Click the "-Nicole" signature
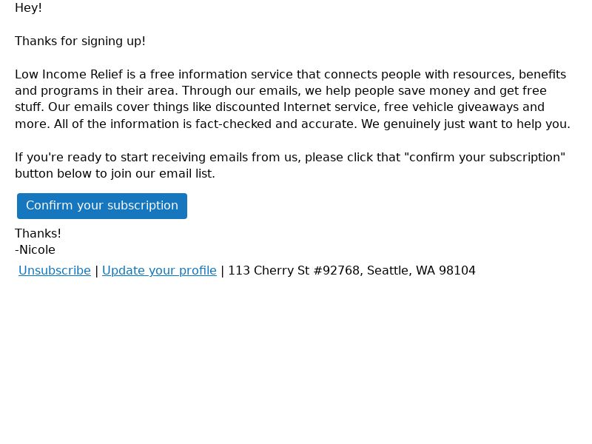592x444 pixels. pos(35,249)
